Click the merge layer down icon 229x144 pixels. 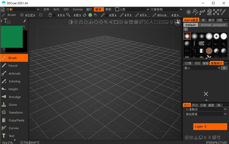click(x=196, y=137)
